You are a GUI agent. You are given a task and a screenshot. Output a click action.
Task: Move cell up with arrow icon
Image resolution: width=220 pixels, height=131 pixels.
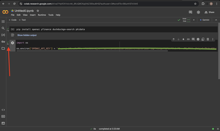coord(174,39)
